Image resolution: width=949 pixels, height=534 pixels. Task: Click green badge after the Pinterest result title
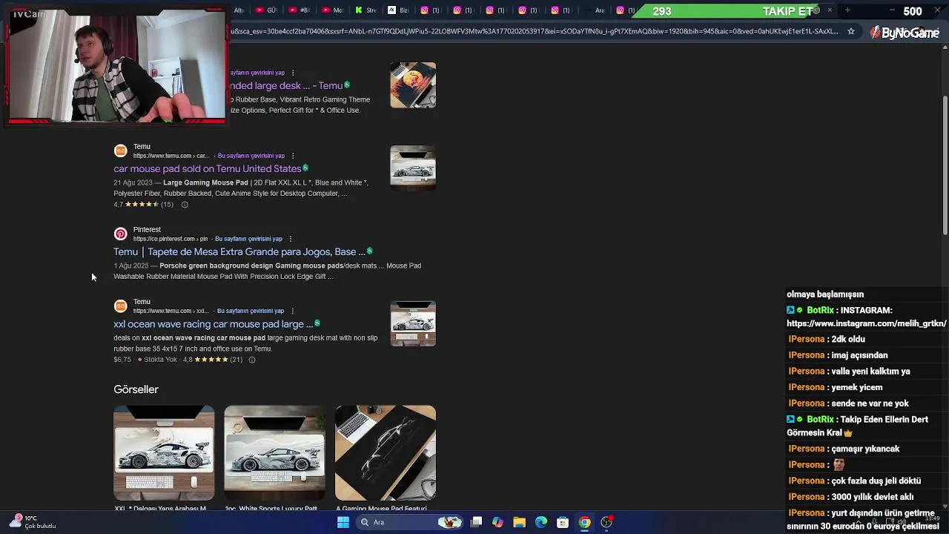pos(369,251)
